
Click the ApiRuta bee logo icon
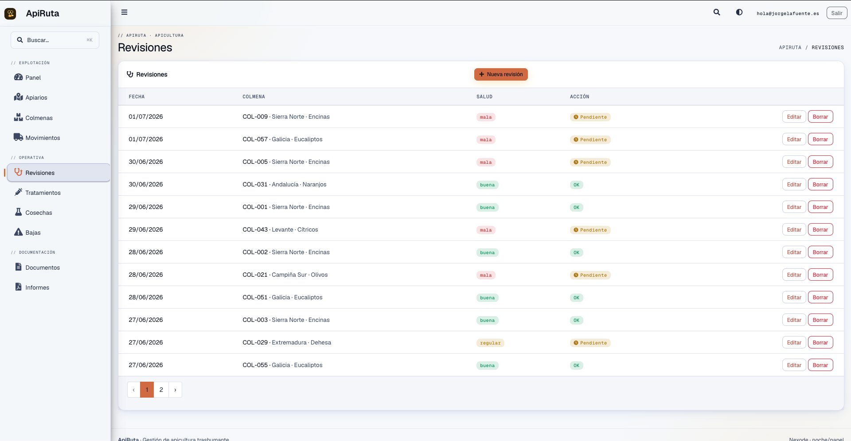[x=10, y=13]
